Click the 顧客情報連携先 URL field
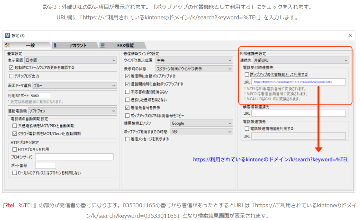The width and height of the screenshot is (360, 220). [x=298, y=113]
